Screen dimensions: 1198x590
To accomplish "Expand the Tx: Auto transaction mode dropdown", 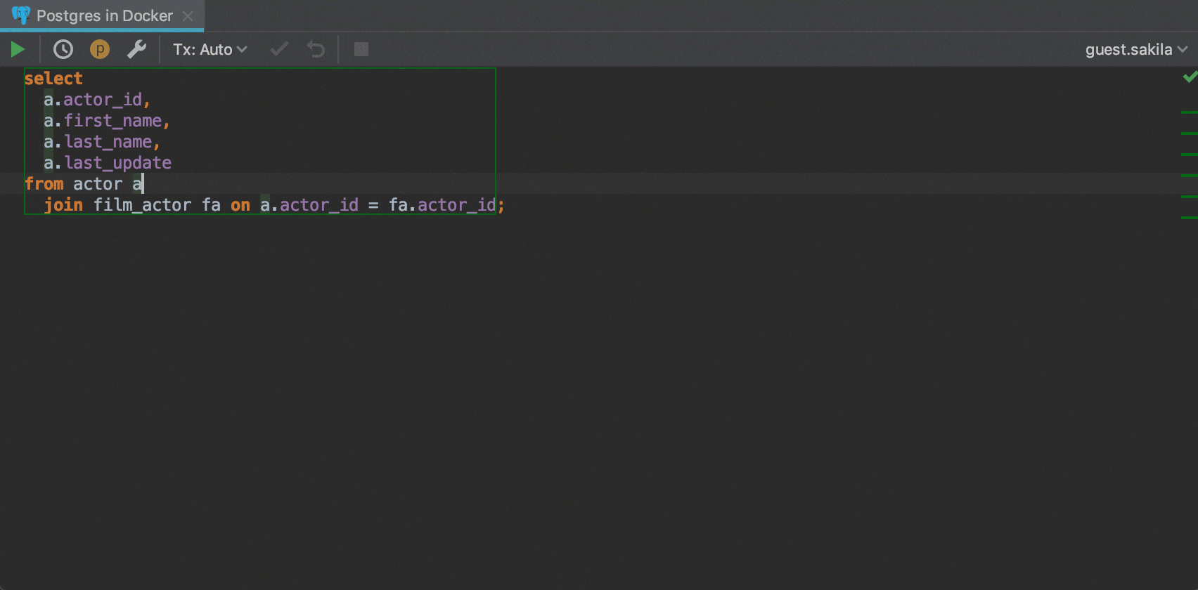I will coord(210,49).
